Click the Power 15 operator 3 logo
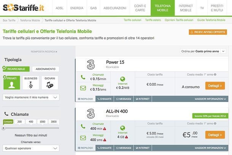This screenshot has height=155, width=232. pyautogui.click(x=91, y=65)
